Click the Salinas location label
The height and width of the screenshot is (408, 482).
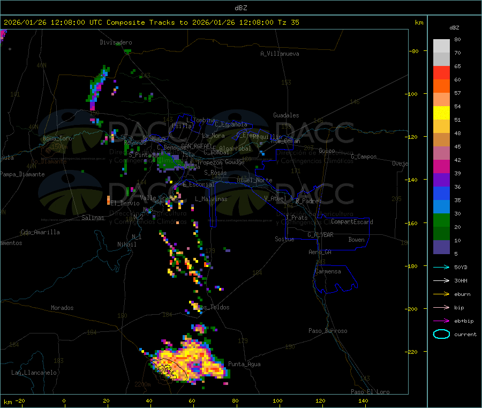pos(93,218)
